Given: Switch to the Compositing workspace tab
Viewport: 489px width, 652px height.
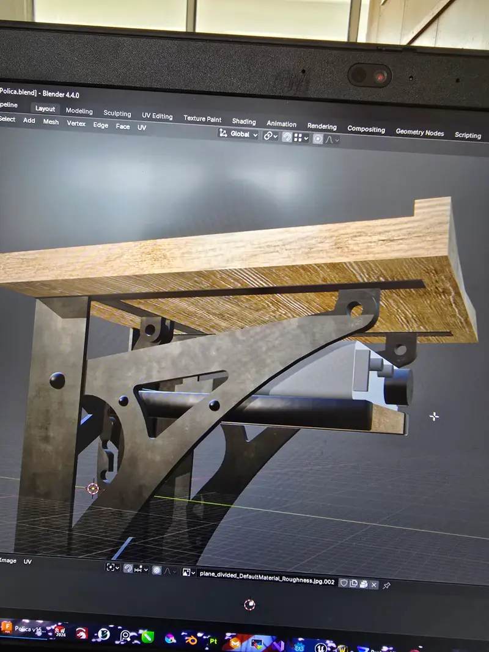Looking at the screenshot, I should pyautogui.click(x=366, y=129).
